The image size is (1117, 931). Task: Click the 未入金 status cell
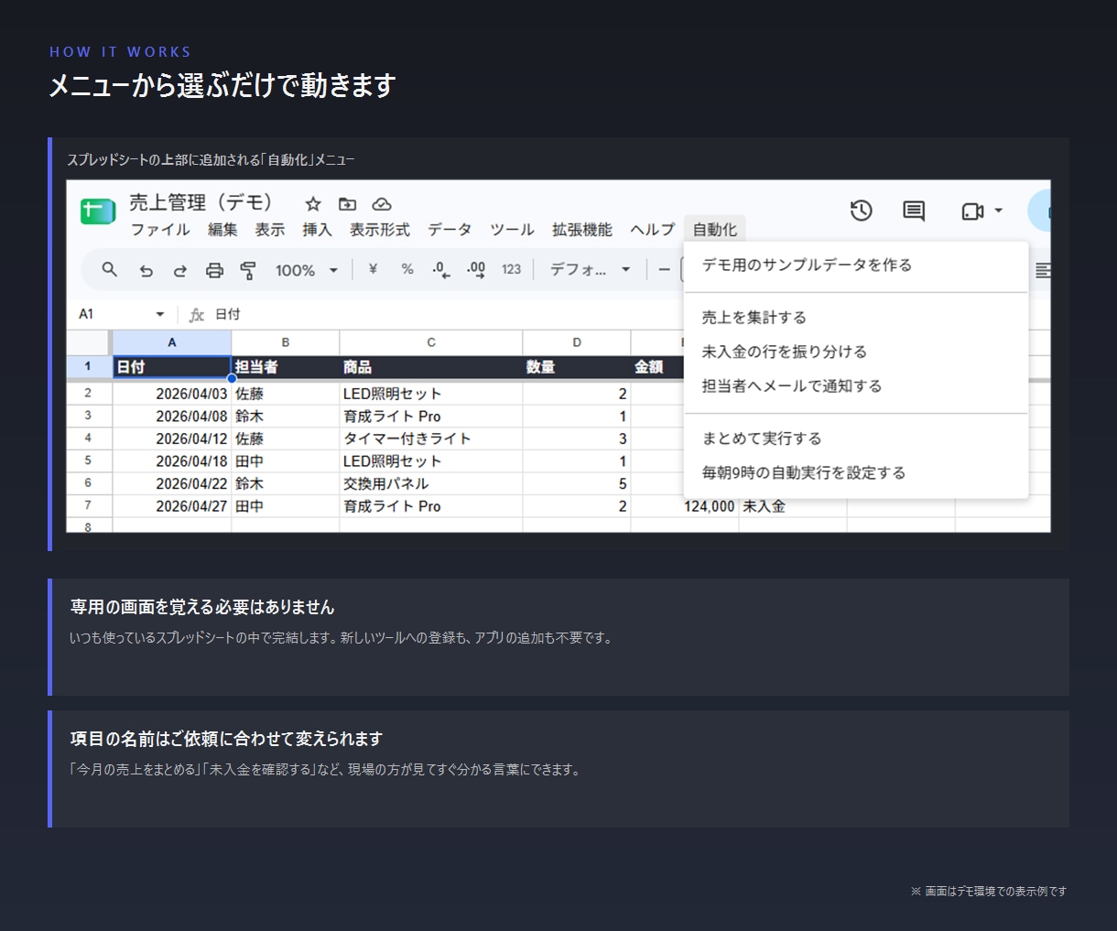[x=793, y=506]
